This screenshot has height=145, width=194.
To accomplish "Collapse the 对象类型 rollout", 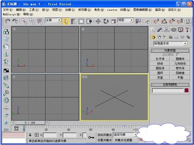I will coord(170,50).
